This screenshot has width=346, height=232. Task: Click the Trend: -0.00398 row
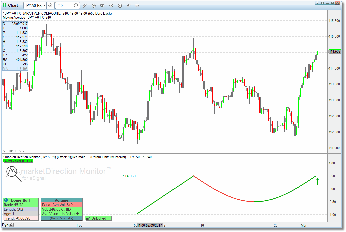21,218
